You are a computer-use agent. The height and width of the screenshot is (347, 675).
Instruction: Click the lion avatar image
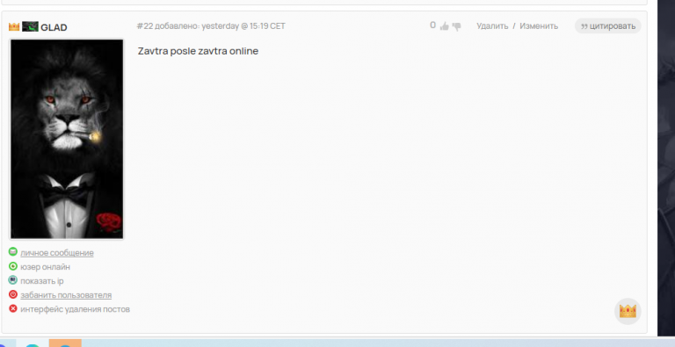pos(67,139)
